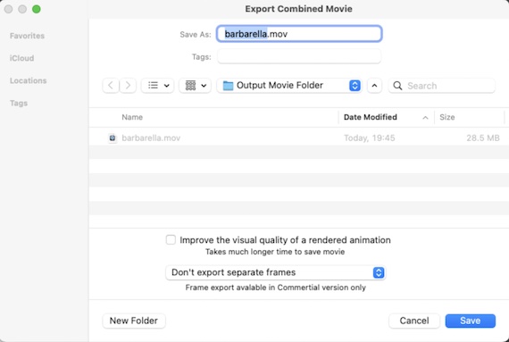This screenshot has height=342, width=509.
Task: Expand the Tags sidebar section
Action: [19, 104]
